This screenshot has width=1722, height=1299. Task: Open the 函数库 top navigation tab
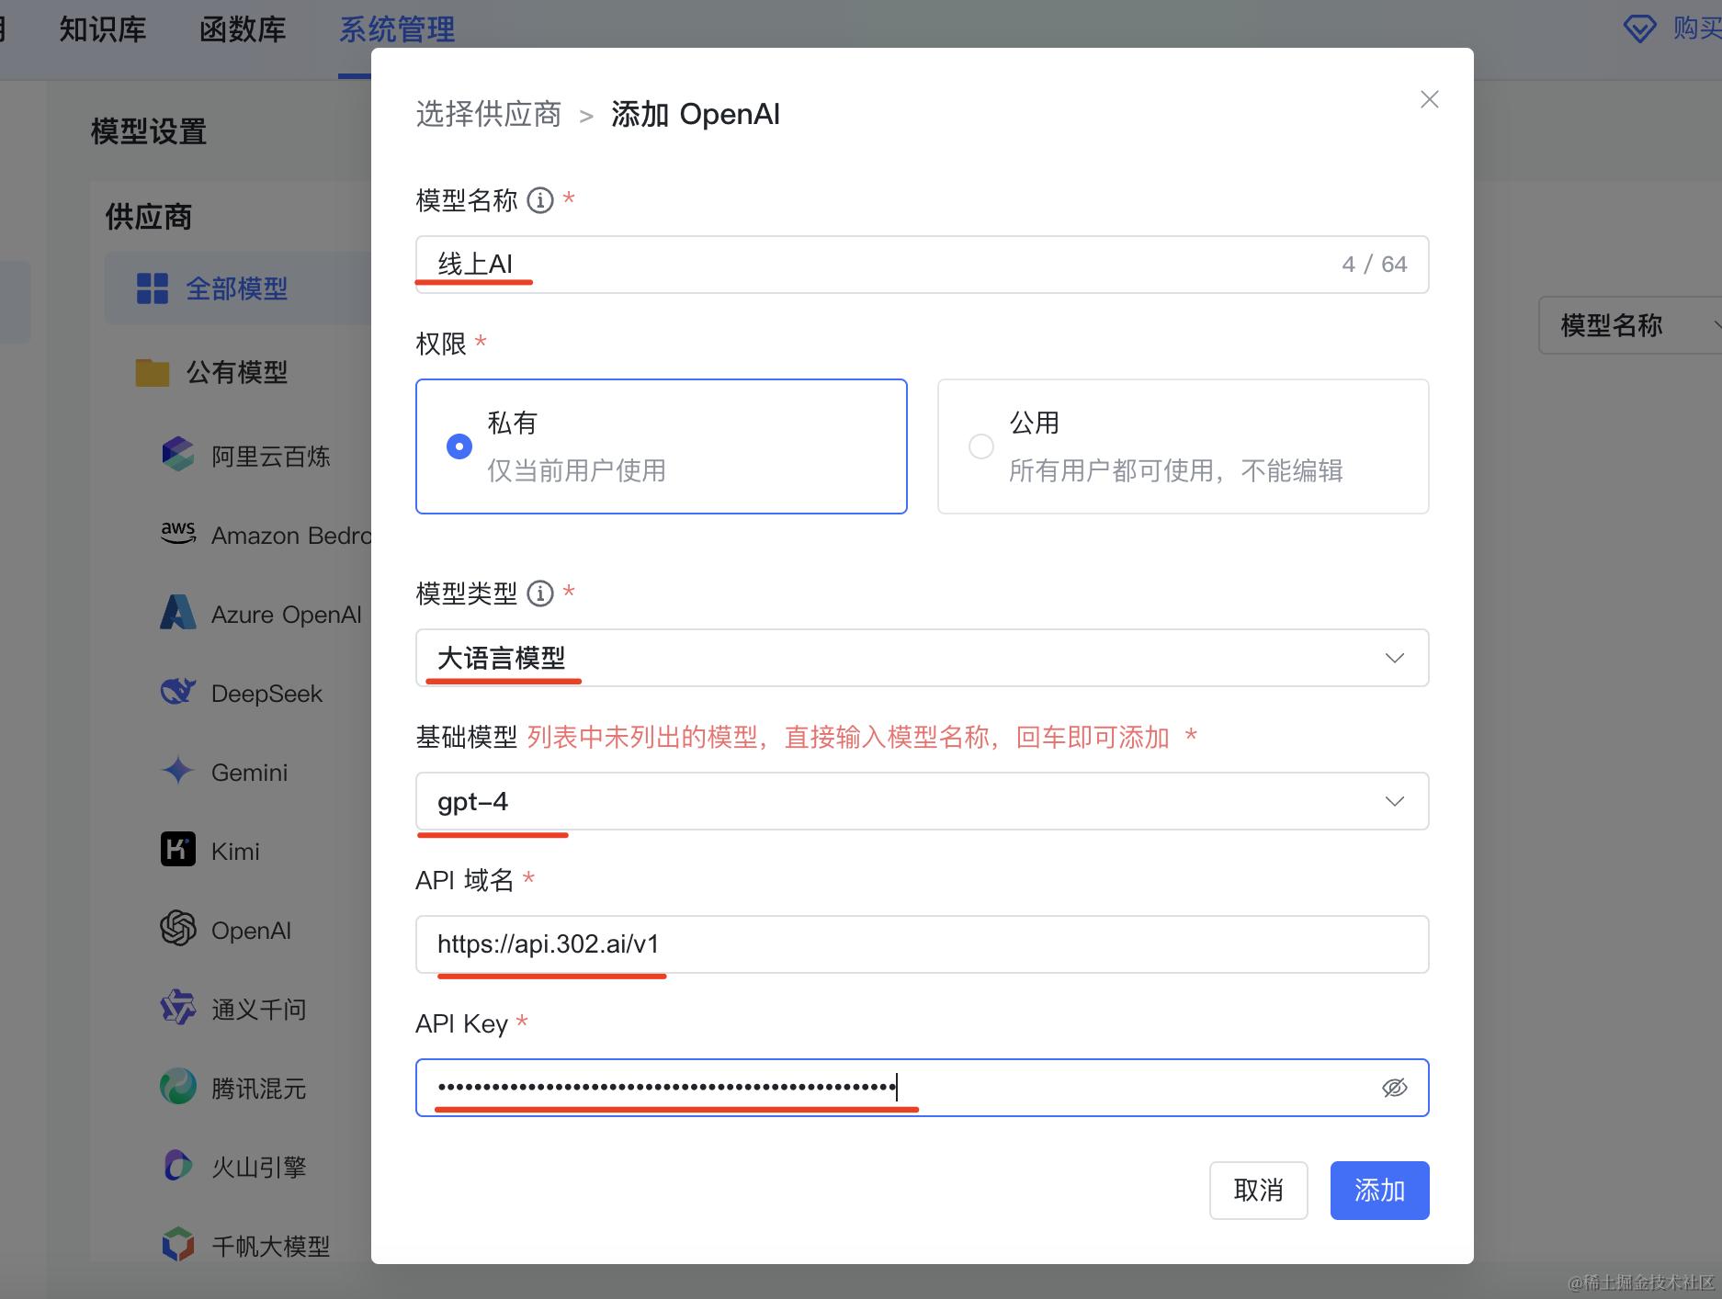tap(243, 29)
